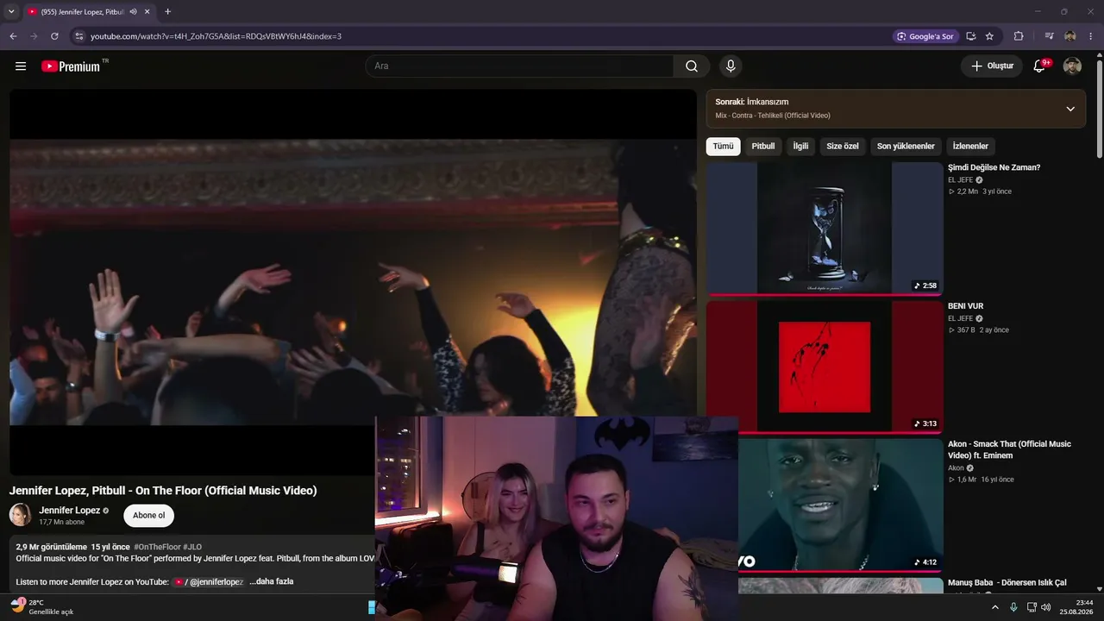Open Akon - Smack That video title
The image size is (1104, 621).
pos(1009,449)
